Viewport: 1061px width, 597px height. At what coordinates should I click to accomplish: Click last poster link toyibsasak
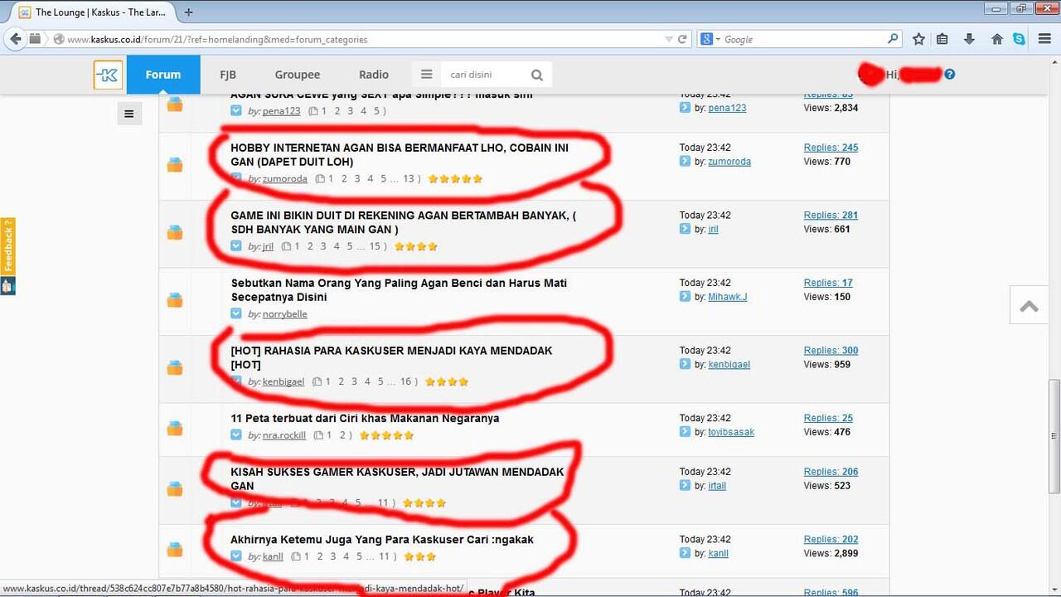pos(731,432)
